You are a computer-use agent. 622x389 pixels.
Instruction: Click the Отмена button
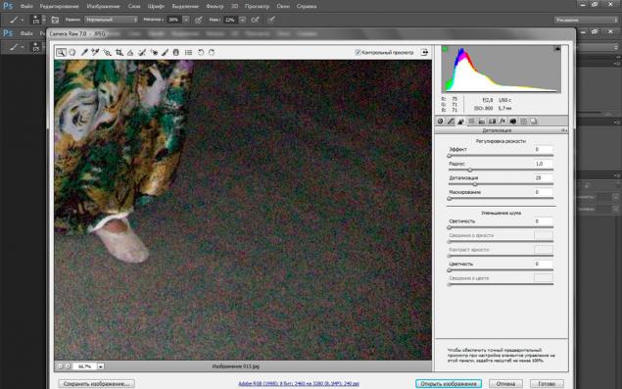click(x=505, y=383)
